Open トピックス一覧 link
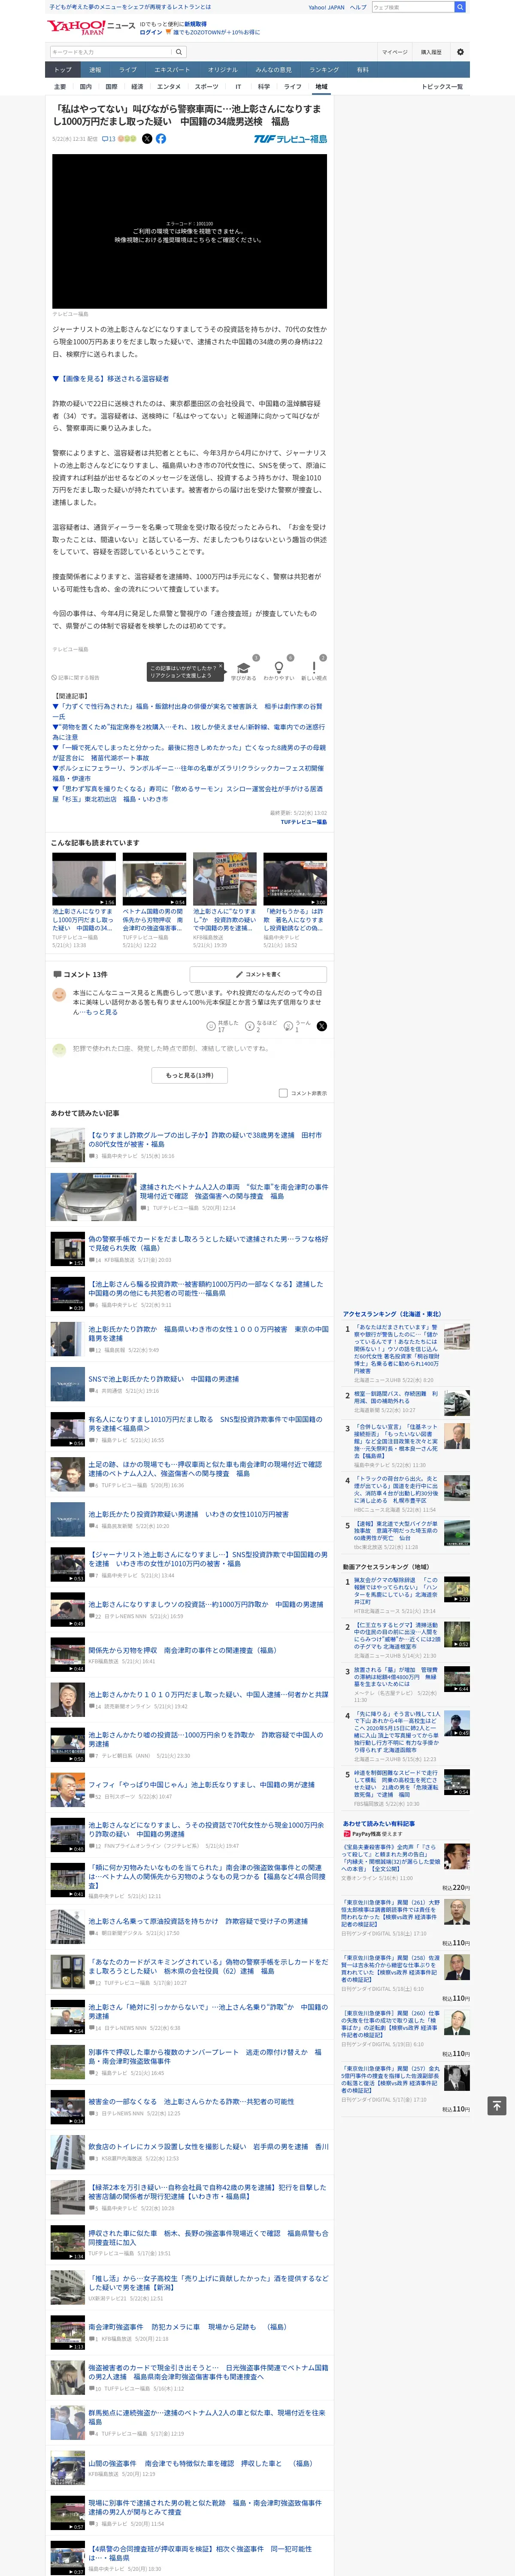 442,87
